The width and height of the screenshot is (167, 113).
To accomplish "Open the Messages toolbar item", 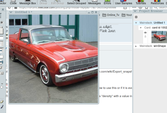I will click(x=94, y=2).
